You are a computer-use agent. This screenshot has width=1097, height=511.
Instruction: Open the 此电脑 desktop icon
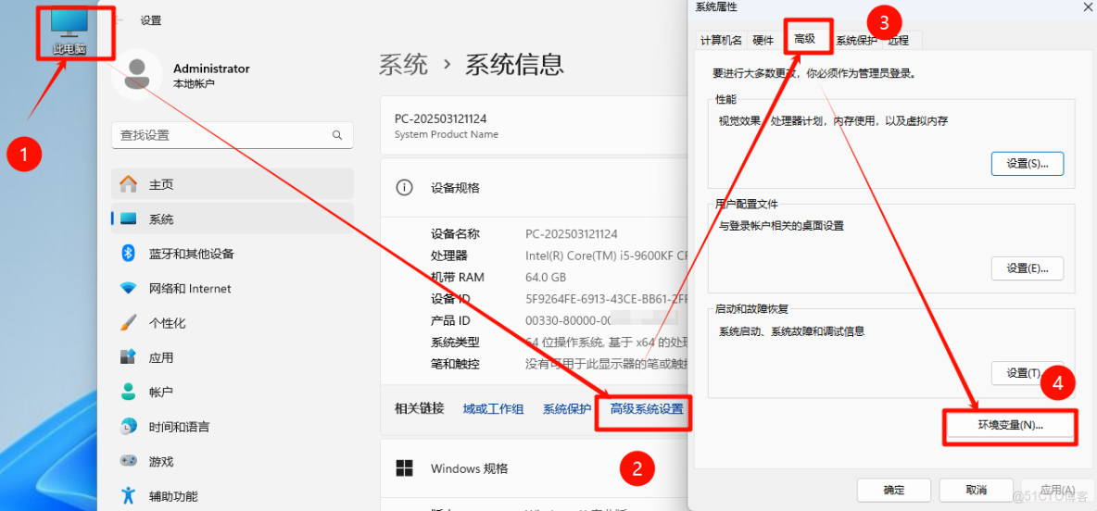coord(70,30)
